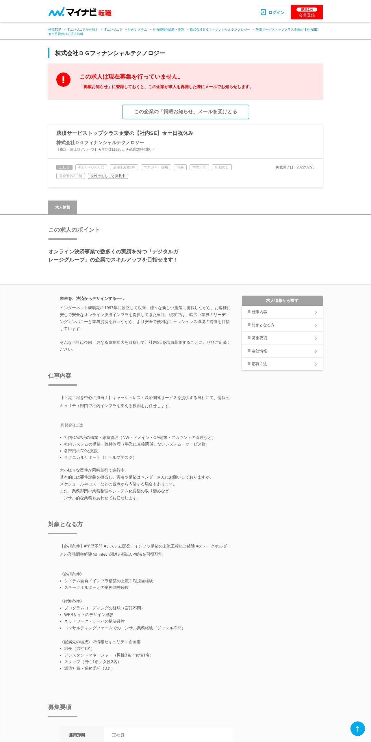The width and height of the screenshot is (371, 742).
Task: Open the ITエンジニアから探す breadcrumb link
Action: pyautogui.click(x=82, y=29)
